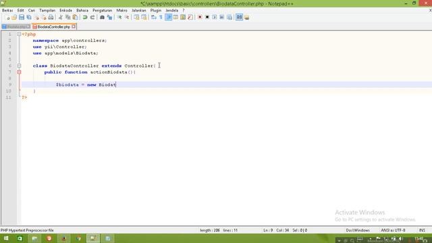Click the Open file toolbar icon
This screenshot has height=243, width=432.
coord(14,18)
